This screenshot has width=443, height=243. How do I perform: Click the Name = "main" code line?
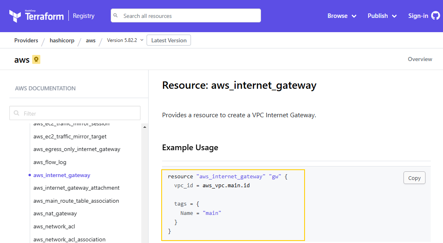(201, 213)
